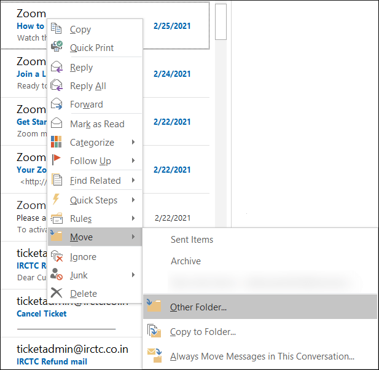Click the Copy to Folder icon
Viewport: 379px width, 370px height.
[154, 331]
